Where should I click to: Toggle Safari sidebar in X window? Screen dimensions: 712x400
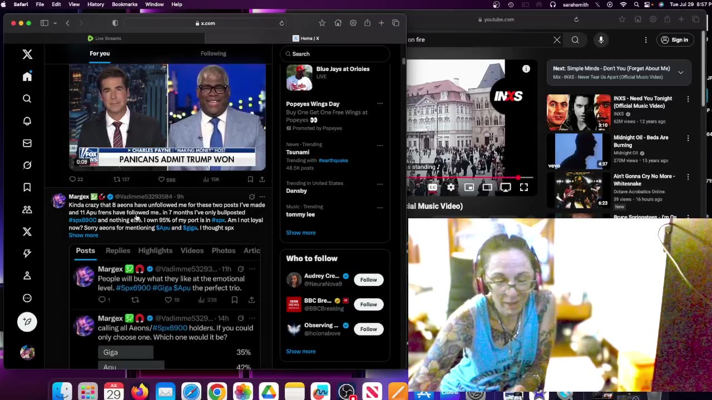click(44, 23)
